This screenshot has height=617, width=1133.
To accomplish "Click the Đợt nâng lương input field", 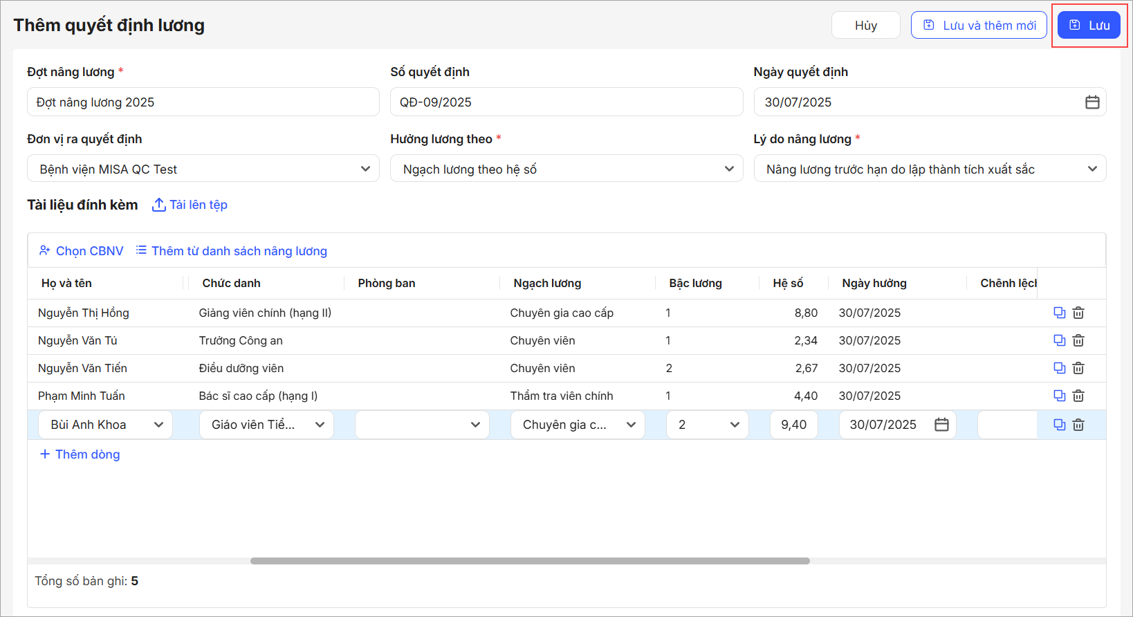I will click(203, 102).
